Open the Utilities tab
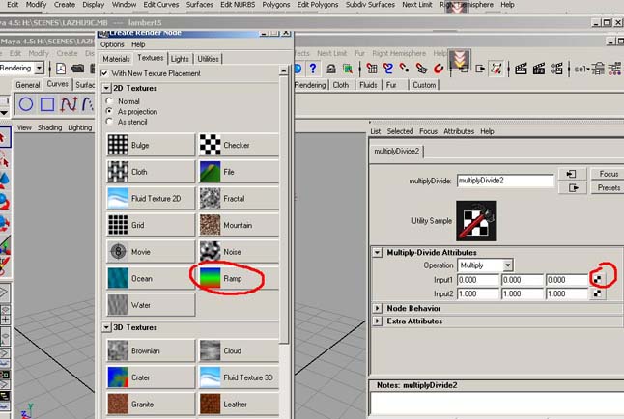The height and width of the screenshot is (419, 624). pyautogui.click(x=208, y=59)
